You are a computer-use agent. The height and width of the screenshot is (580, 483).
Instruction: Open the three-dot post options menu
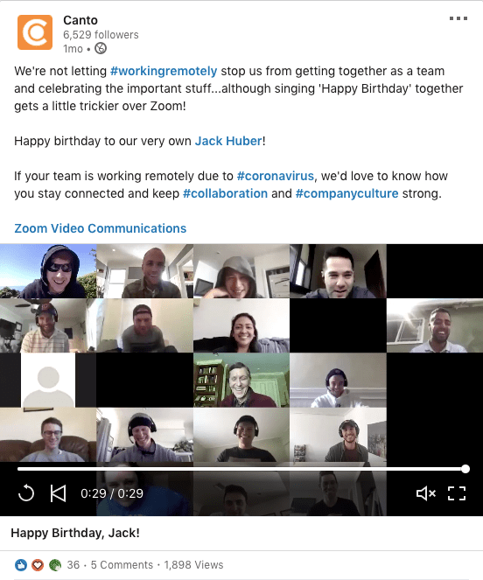(458, 18)
